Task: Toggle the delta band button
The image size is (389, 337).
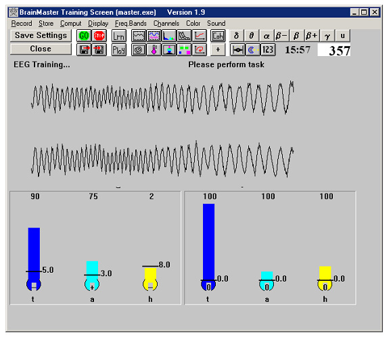Action: 237,36
